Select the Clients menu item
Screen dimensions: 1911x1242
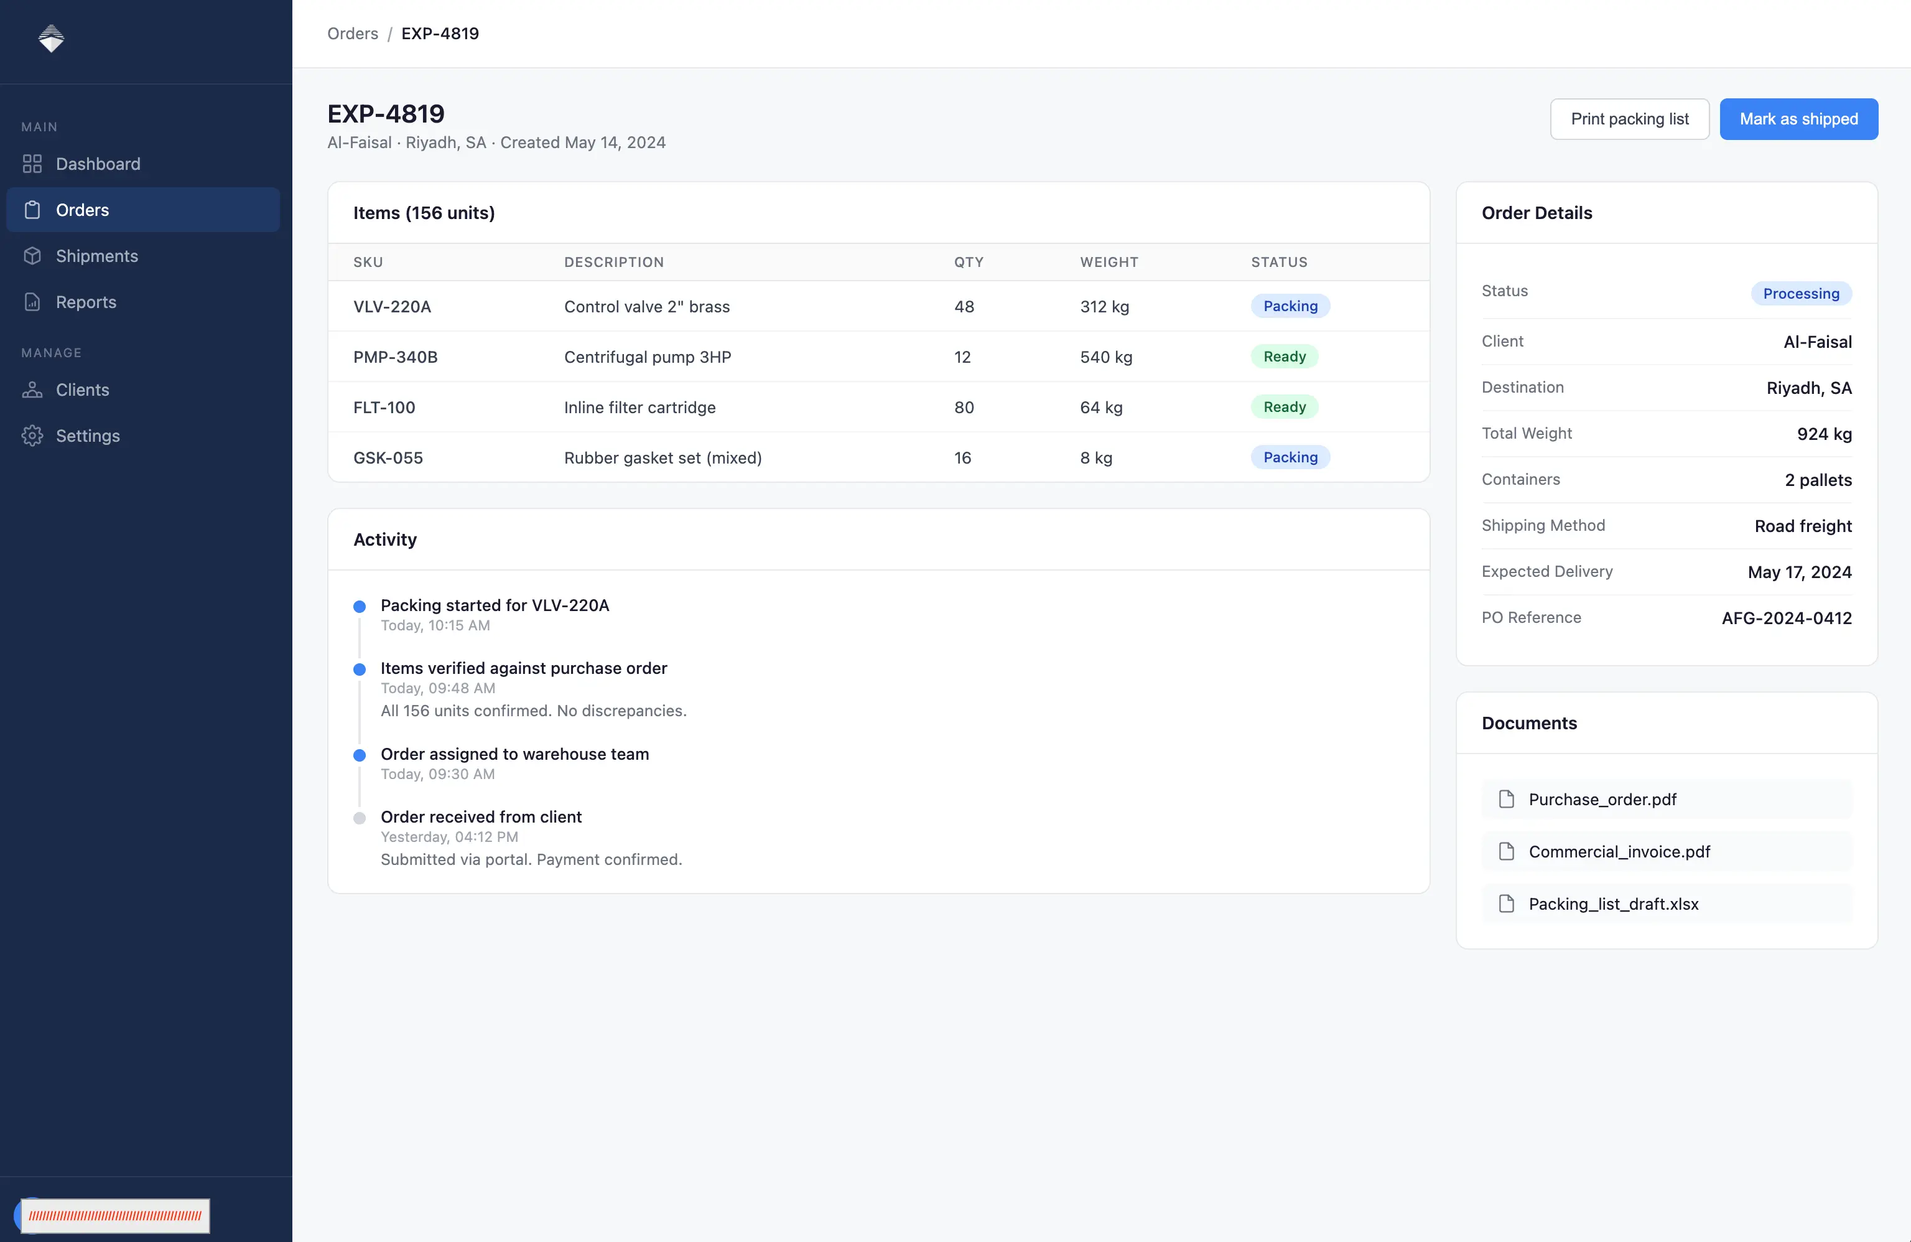coord(143,390)
